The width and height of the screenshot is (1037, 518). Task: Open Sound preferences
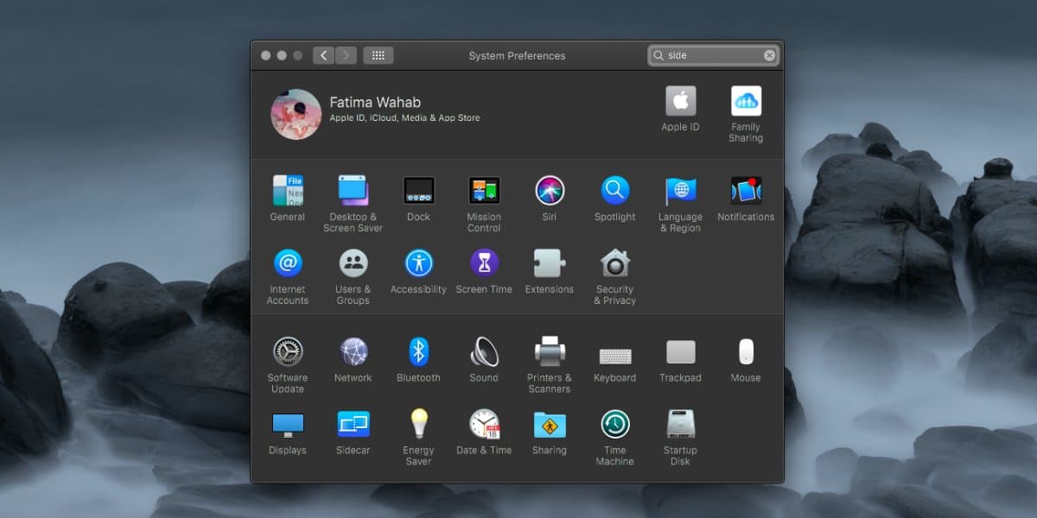point(484,352)
